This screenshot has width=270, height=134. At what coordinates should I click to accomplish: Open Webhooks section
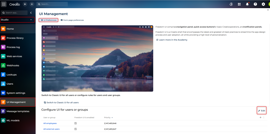(x=18, y=65)
